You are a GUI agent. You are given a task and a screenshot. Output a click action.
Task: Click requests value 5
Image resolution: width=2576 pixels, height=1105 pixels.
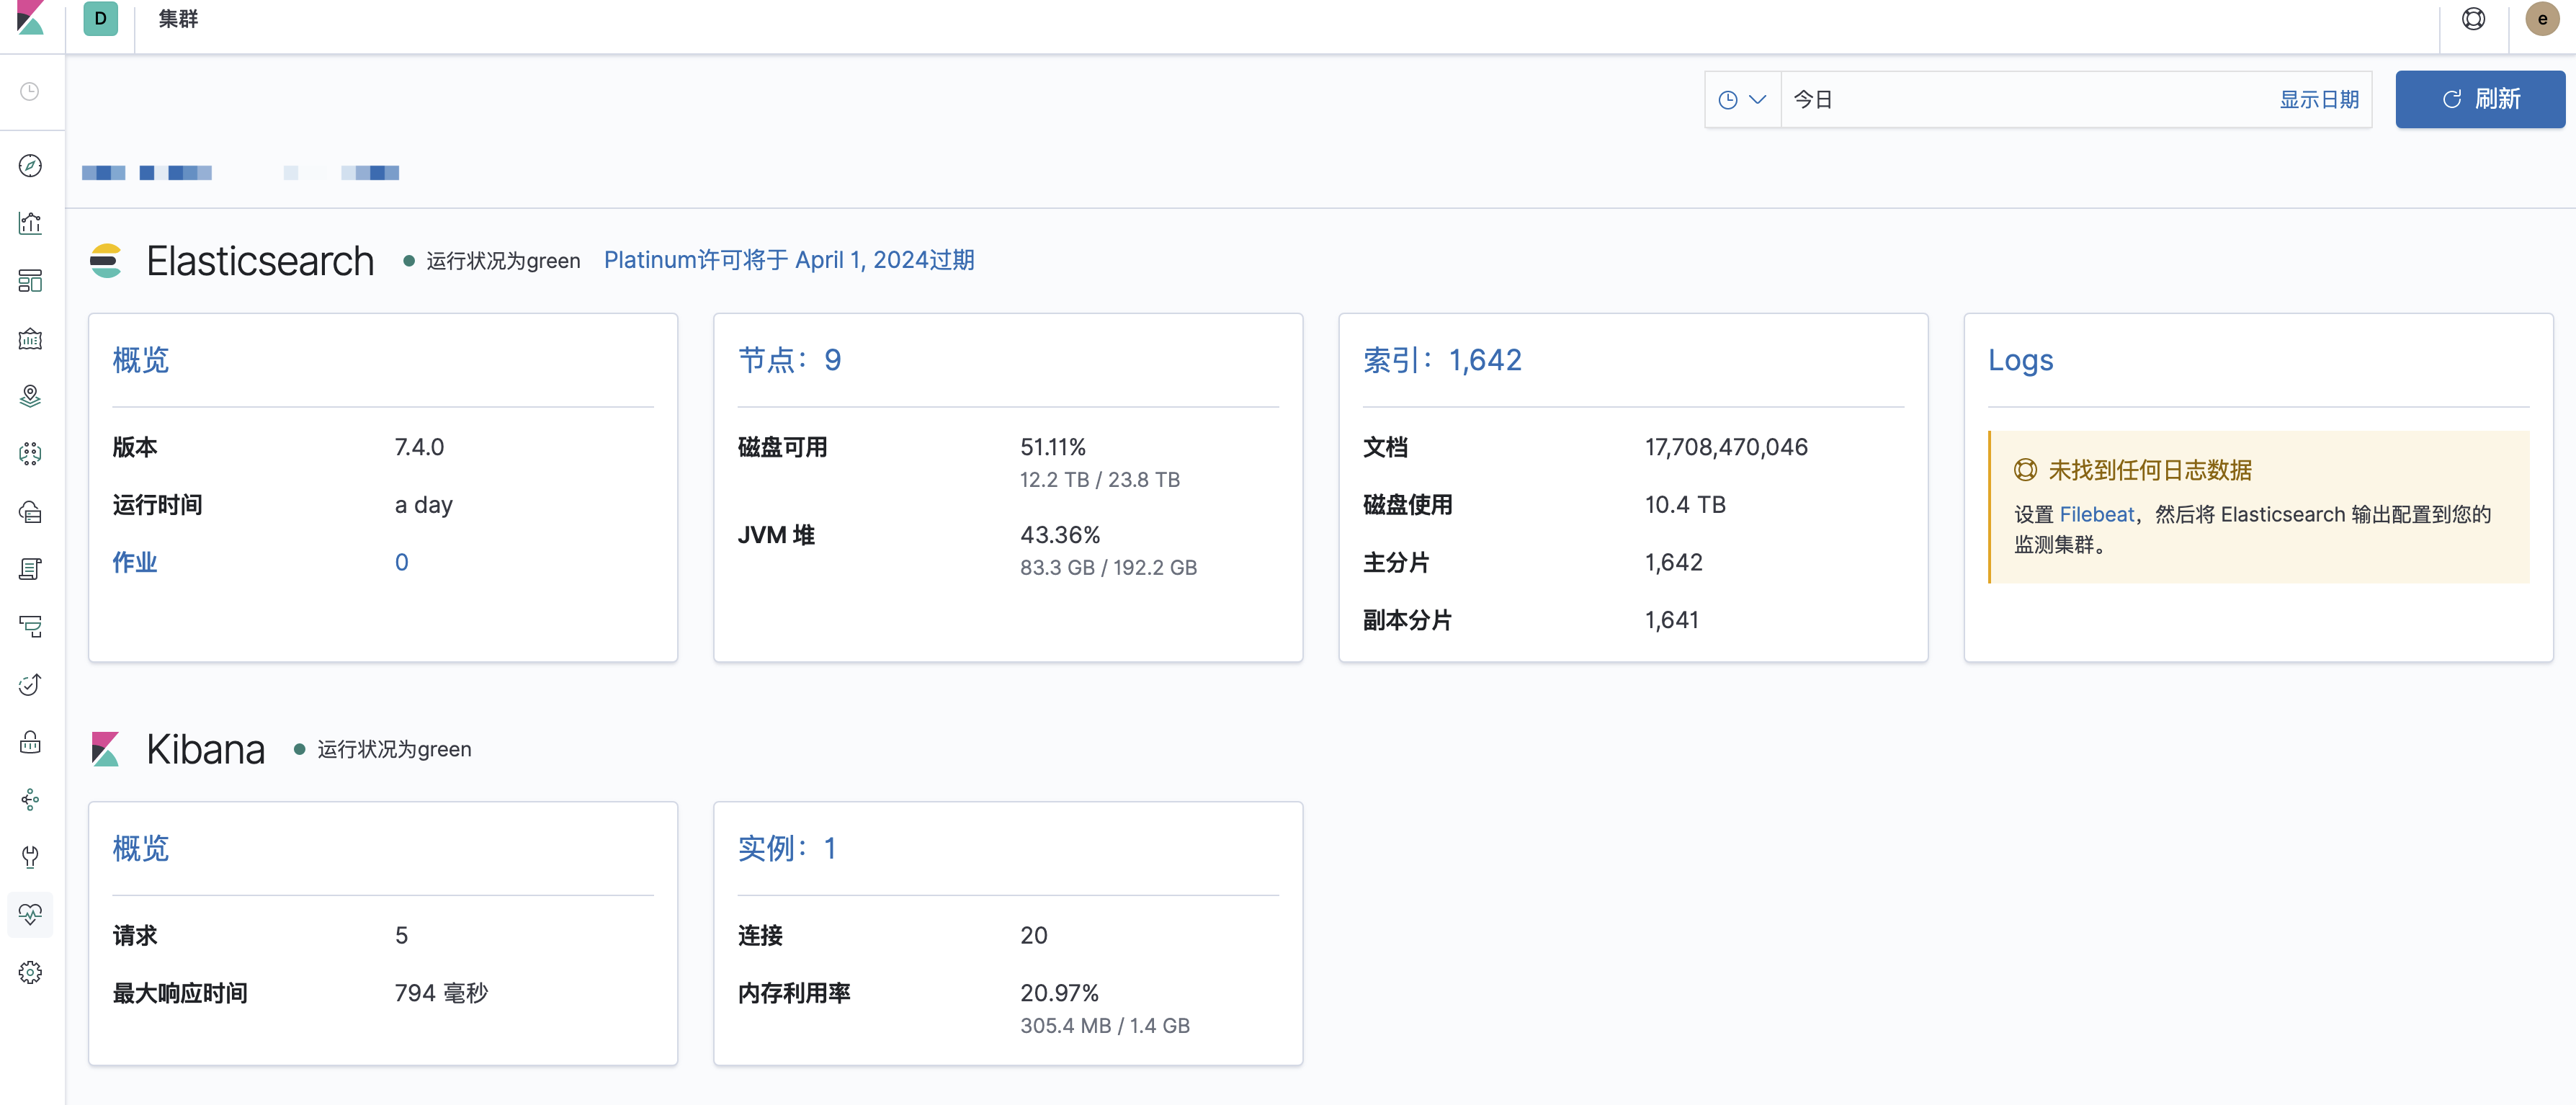[x=401, y=935]
